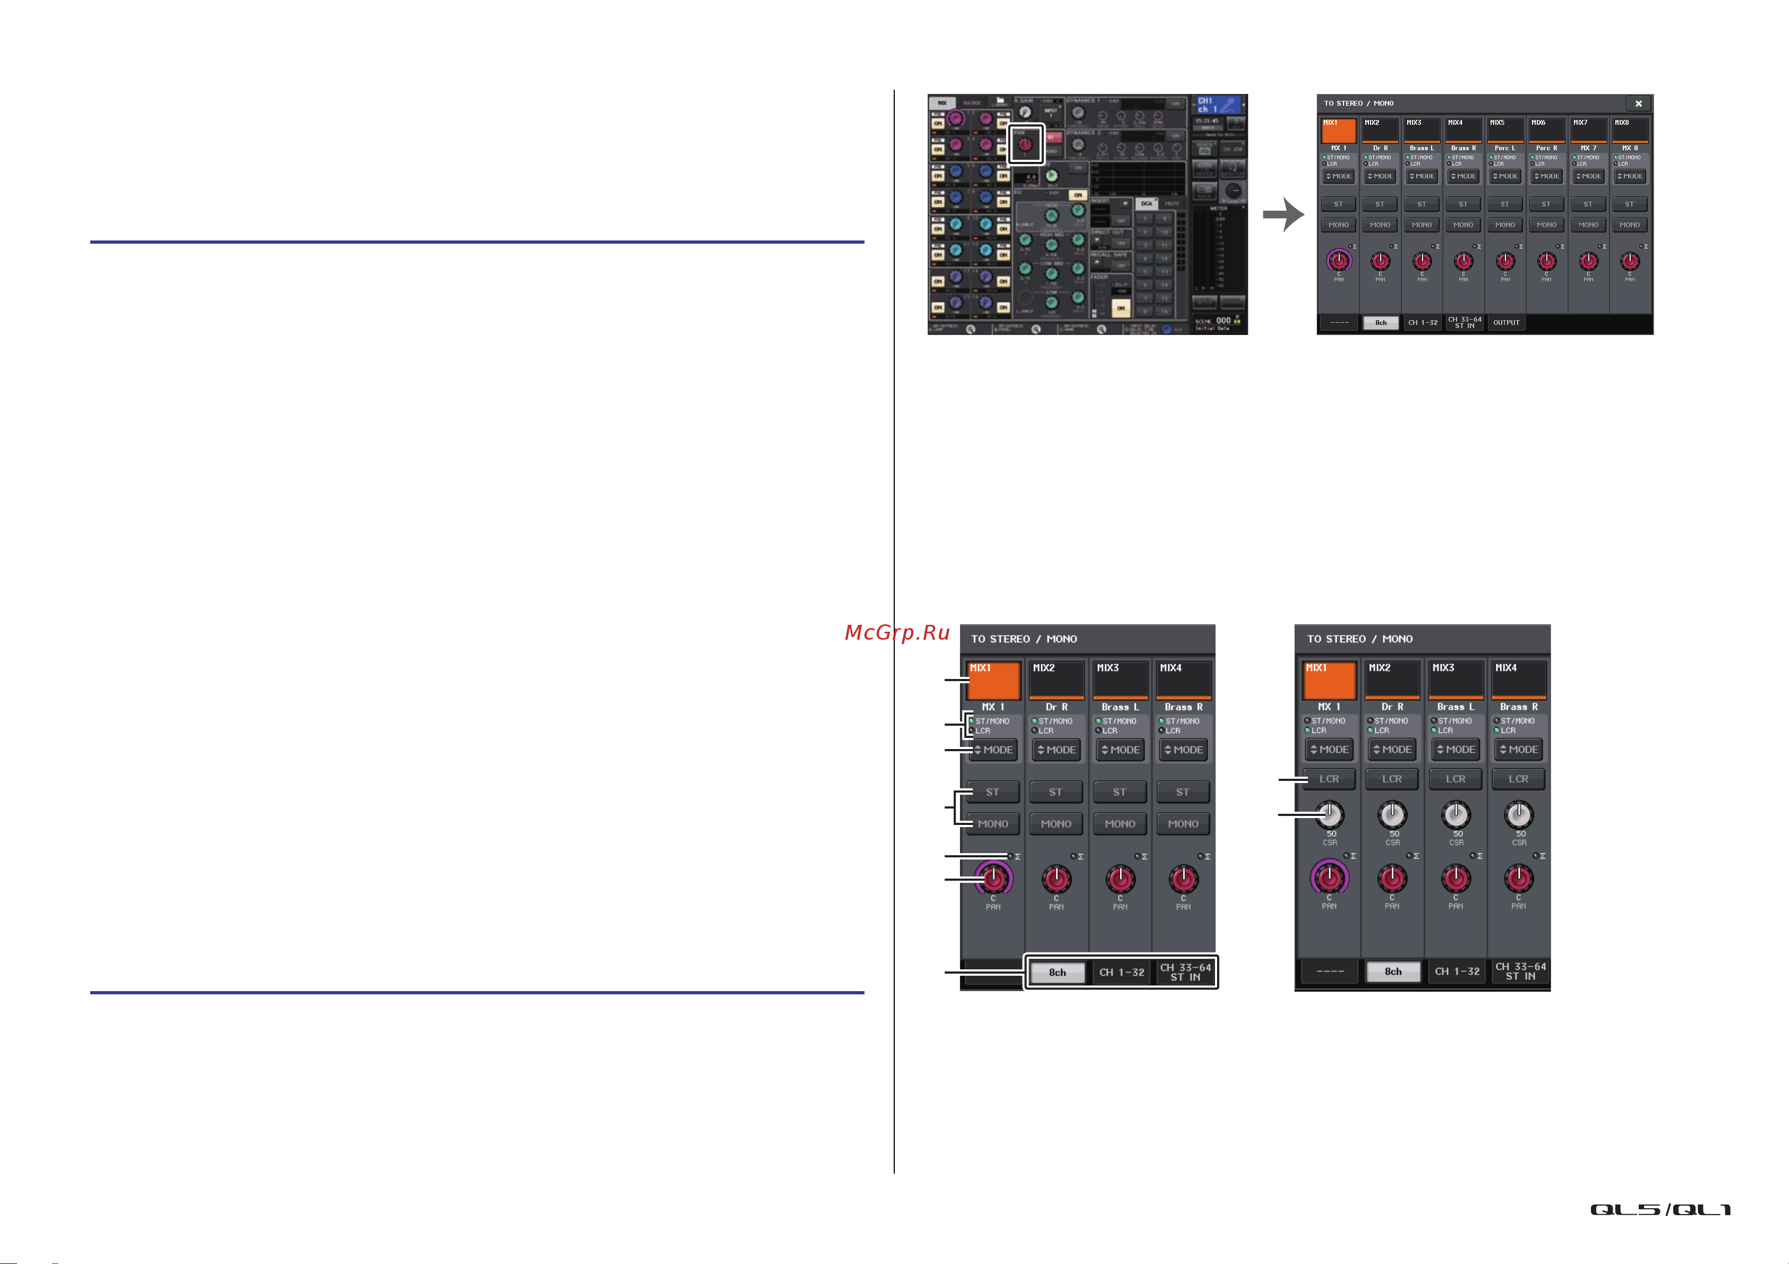Toggle MONO for MX 1 in the four-channel ST/MONO panel

(992, 824)
